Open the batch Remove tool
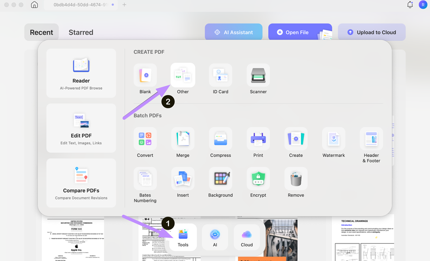The width and height of the screenshot is (430, 261). (x=296, y=179)
